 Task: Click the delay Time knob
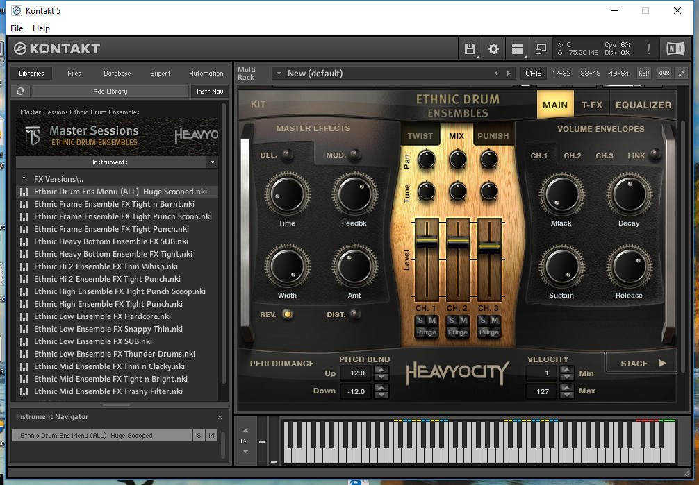click(x=287, y=194)
